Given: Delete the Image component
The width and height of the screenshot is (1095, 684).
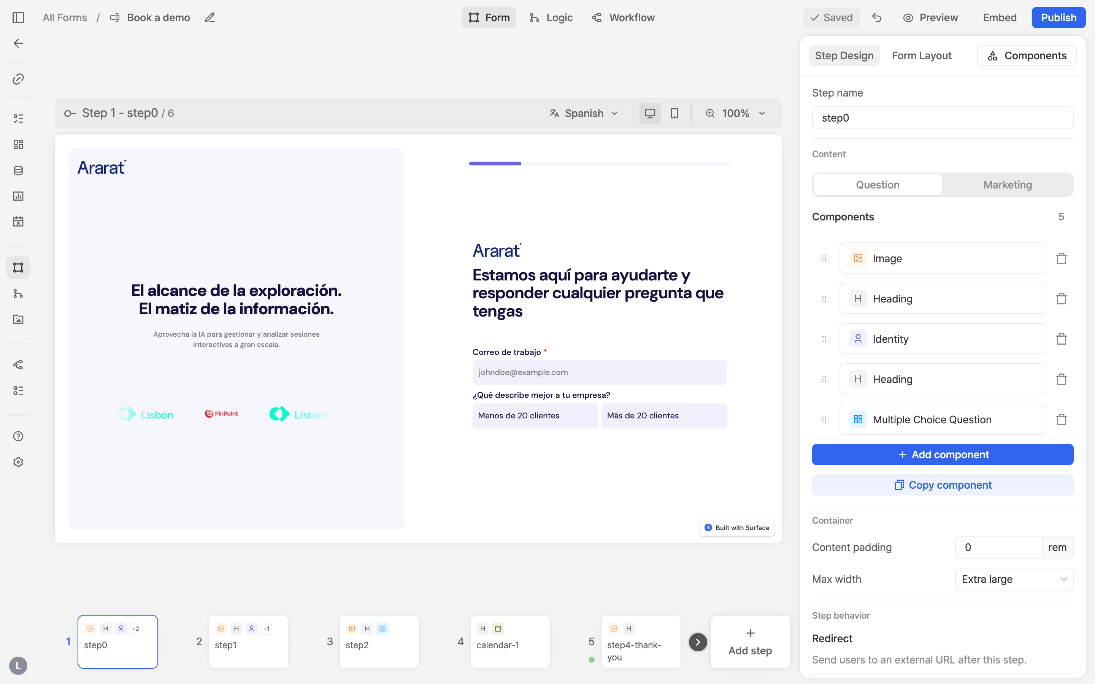Looking at the screenshot, I should point(1062,258).
